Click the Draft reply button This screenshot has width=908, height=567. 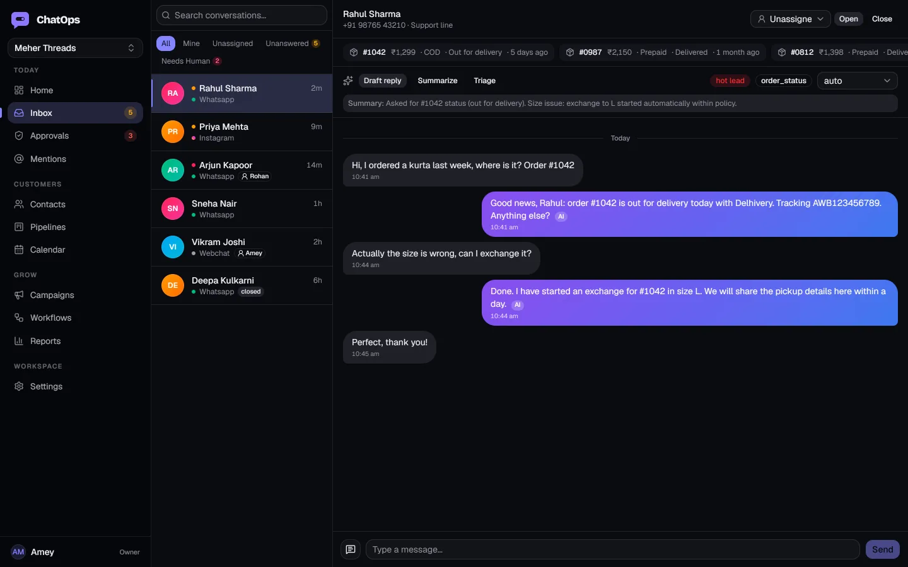tap(382, 81)
